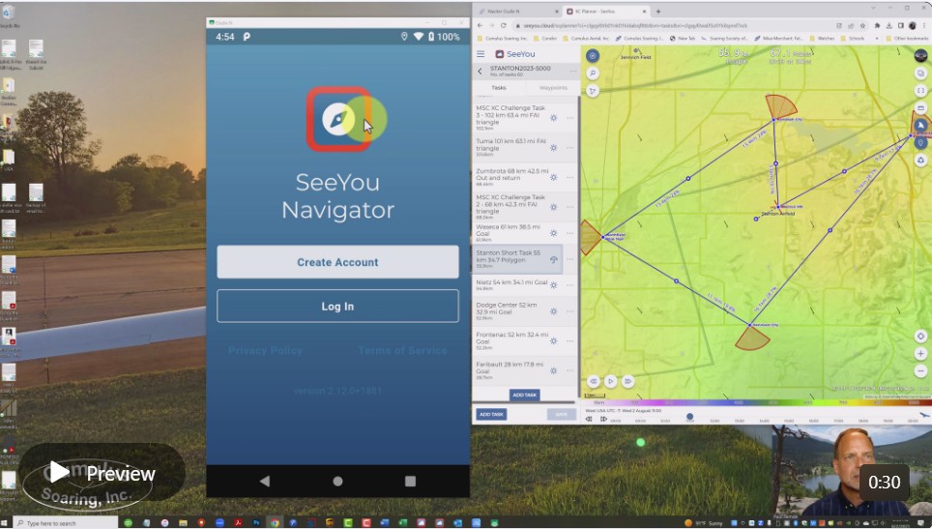Open the SeeYou hamburger menu
The width and height of the screenshot is (932, 529).
(481, 54)
